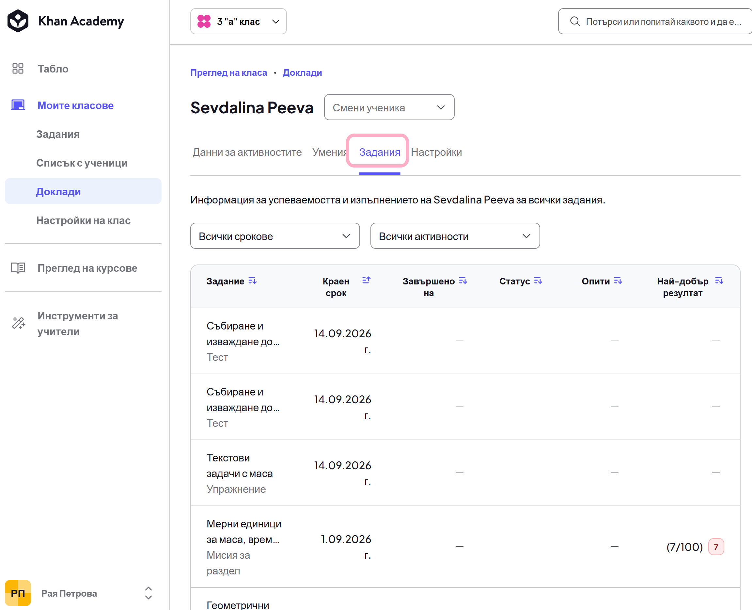This screenshot has height=610, width=752.
Task: Open Преглед на курсове sidebar item
Action: point(87,268)
